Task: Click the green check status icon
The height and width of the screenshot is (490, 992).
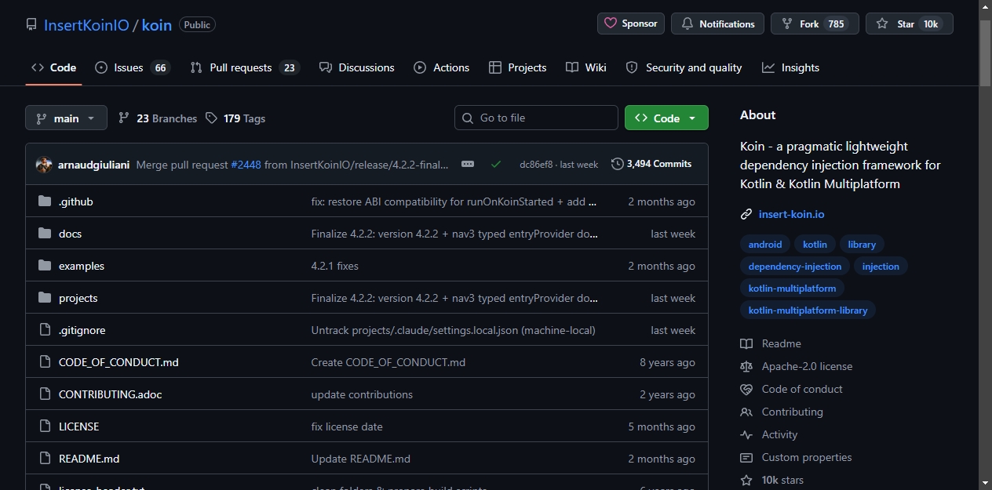Action: pos(496,165)
